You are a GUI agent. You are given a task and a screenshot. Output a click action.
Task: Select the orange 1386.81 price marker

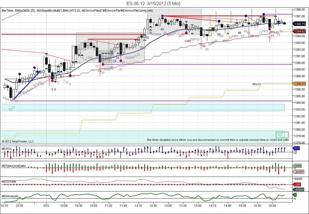click(x=299, y=84)
